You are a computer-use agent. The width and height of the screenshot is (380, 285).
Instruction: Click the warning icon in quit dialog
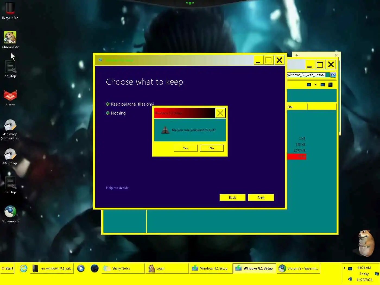pyautogui.click(x=165, y=130)
